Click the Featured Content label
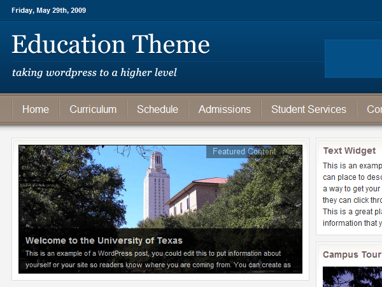 (x=244, y=152)
